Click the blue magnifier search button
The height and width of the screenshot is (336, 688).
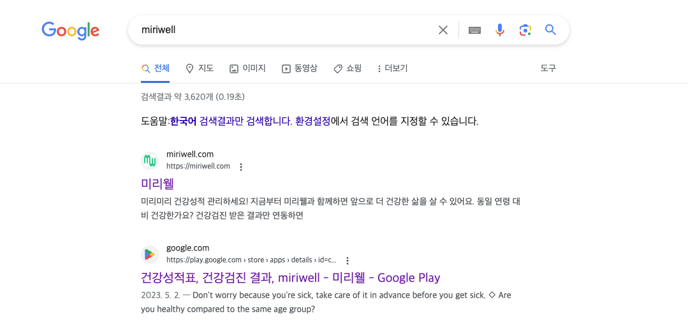click(x=550, y=30)
